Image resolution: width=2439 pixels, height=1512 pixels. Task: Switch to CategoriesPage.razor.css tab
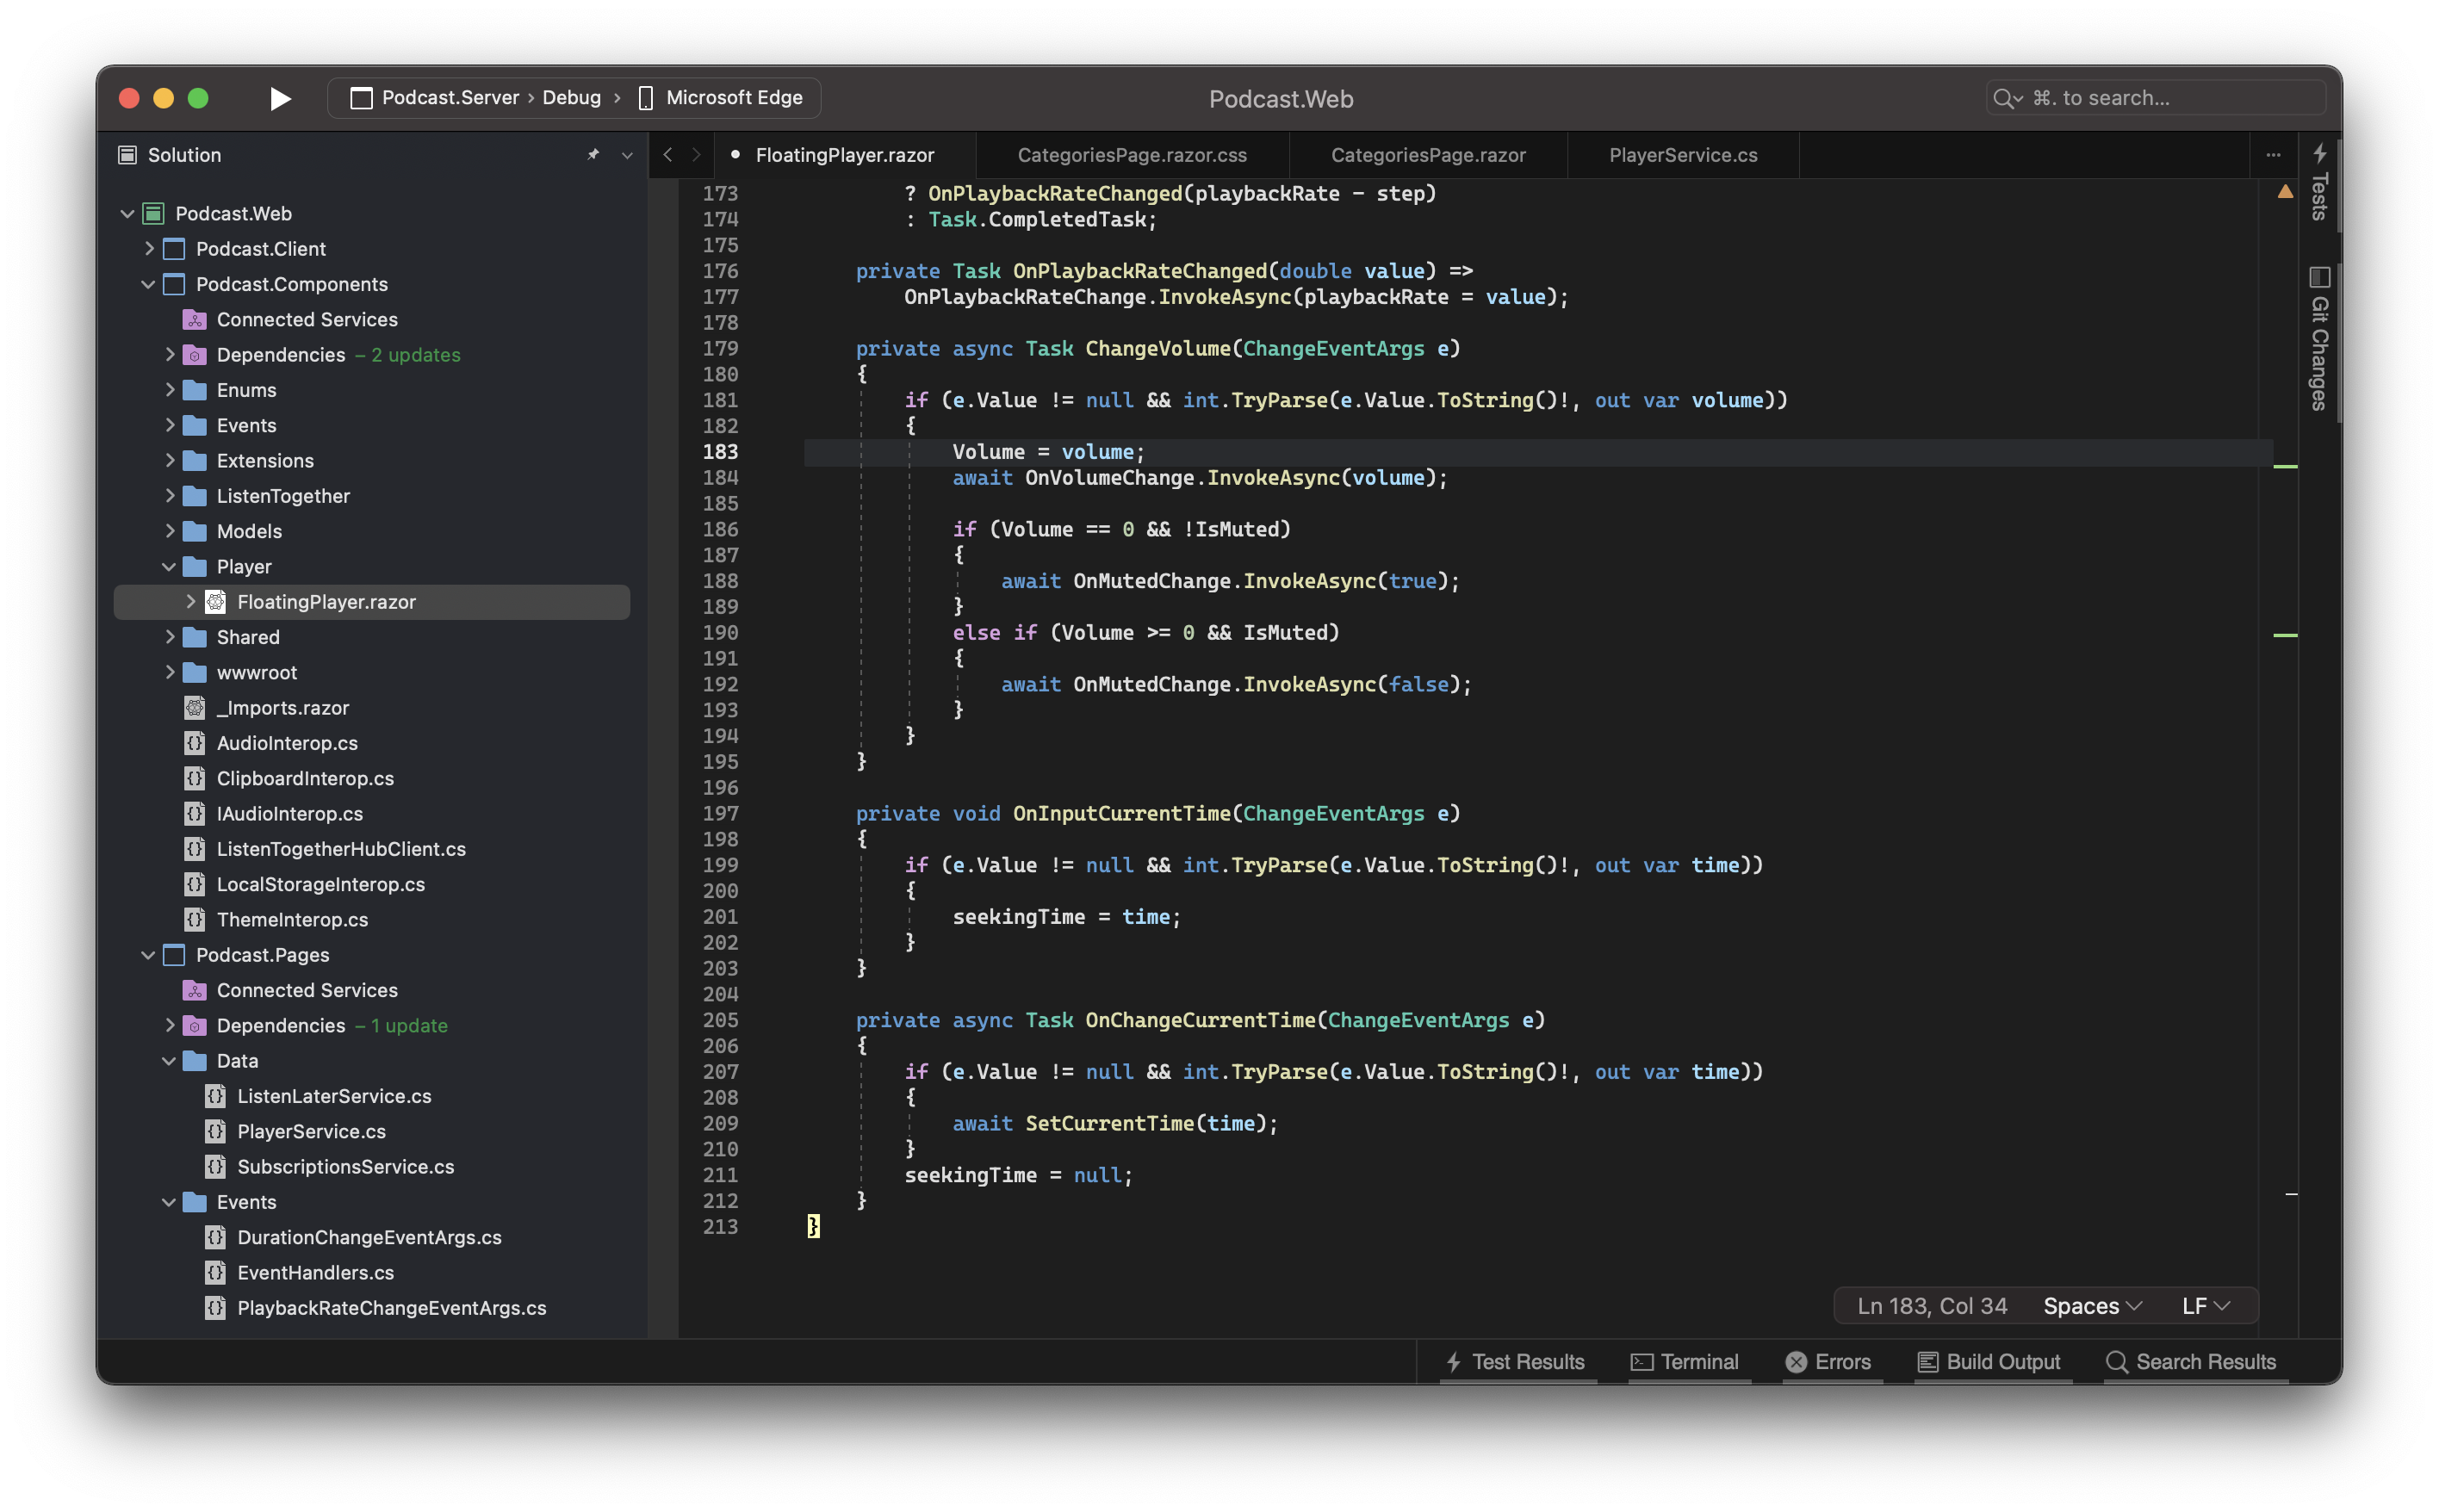pyautogui.click(x=1132, y=155)
